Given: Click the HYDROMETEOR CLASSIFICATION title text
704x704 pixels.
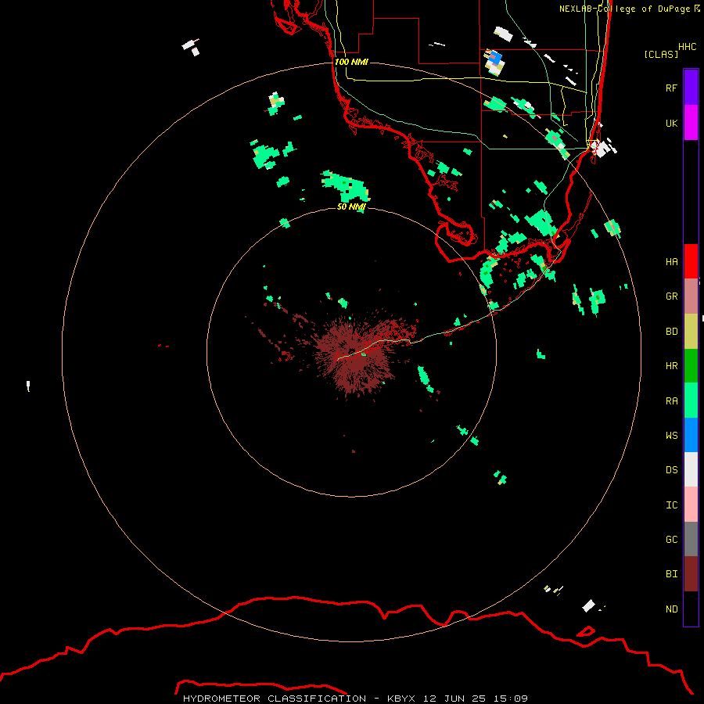Looking at the screenshot, I should pyautogui.click(x=275, y=699).
